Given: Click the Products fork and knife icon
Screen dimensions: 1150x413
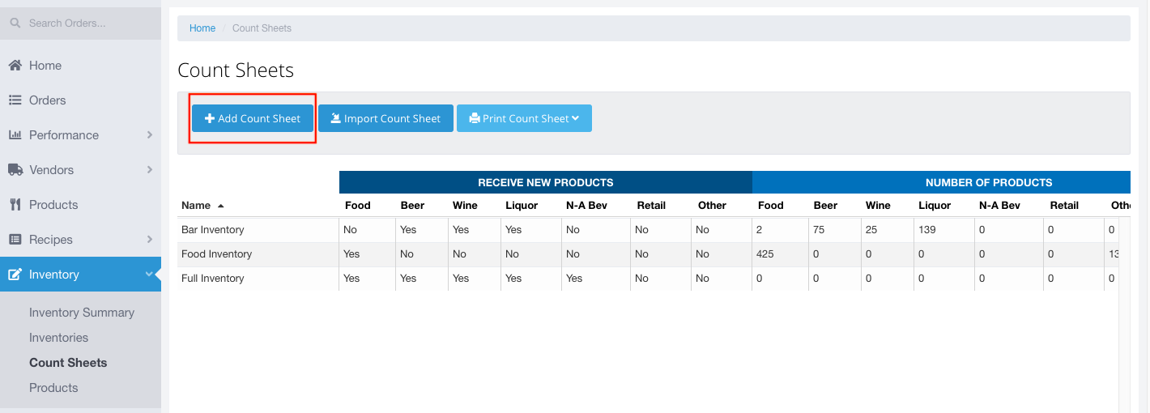Looking at the screenshot, I should [15, 205].
